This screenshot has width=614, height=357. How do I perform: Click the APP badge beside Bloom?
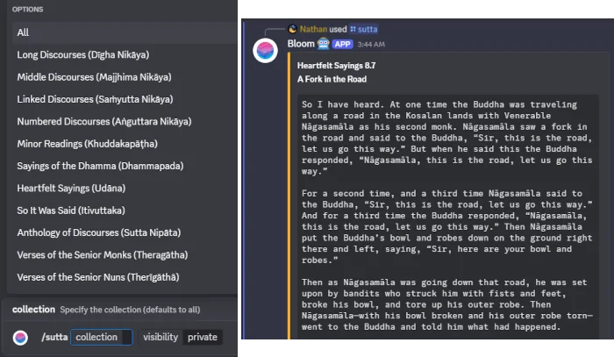pyautogui.click(x=342, y=44)
